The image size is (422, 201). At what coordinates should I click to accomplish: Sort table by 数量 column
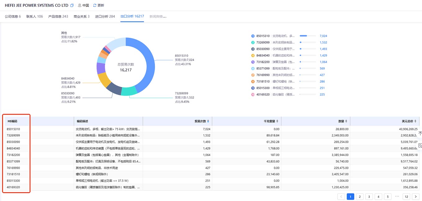click(346, 121)
